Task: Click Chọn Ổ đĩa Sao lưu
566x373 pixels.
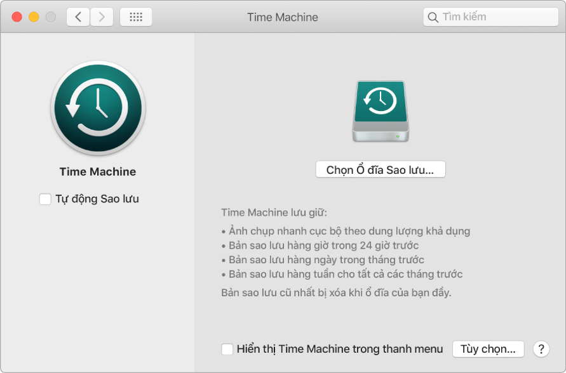Action: [x=381, y=169]
